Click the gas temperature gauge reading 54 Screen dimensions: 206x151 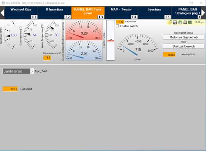coord(30,35)
